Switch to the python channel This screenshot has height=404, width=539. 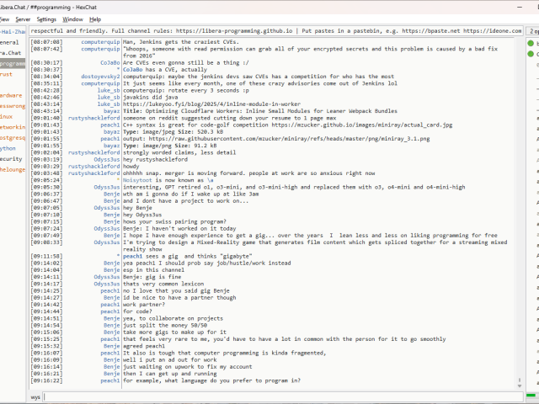pos(8,147)
